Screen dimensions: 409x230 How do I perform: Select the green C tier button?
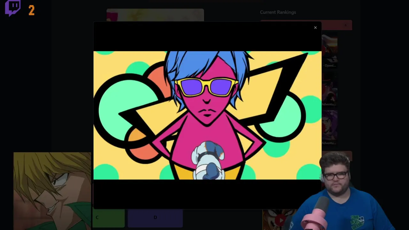click(x=109, y=218)
